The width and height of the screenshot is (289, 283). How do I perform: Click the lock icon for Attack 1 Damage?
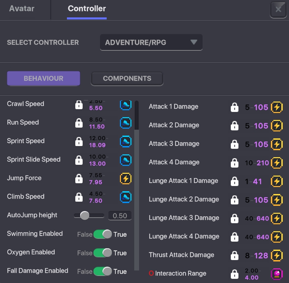click(x=235, y=107)
